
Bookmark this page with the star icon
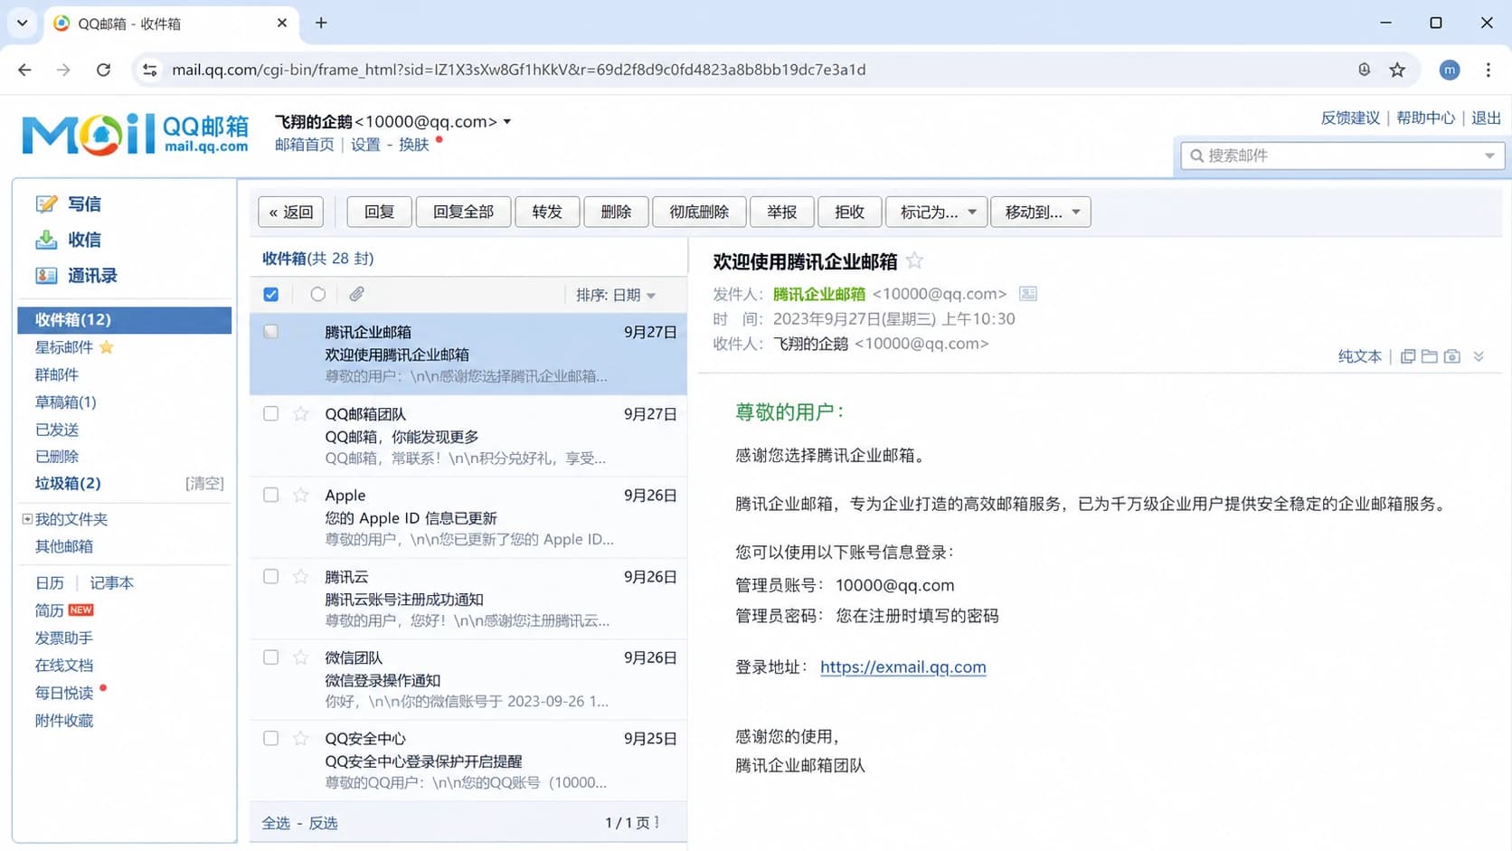click(x=1397, y=70)
